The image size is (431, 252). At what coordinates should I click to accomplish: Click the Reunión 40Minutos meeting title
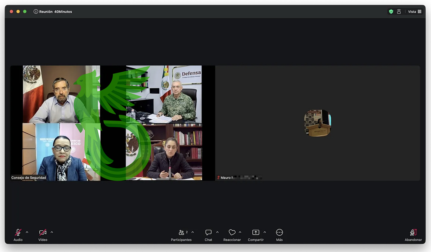pos(56,12)
